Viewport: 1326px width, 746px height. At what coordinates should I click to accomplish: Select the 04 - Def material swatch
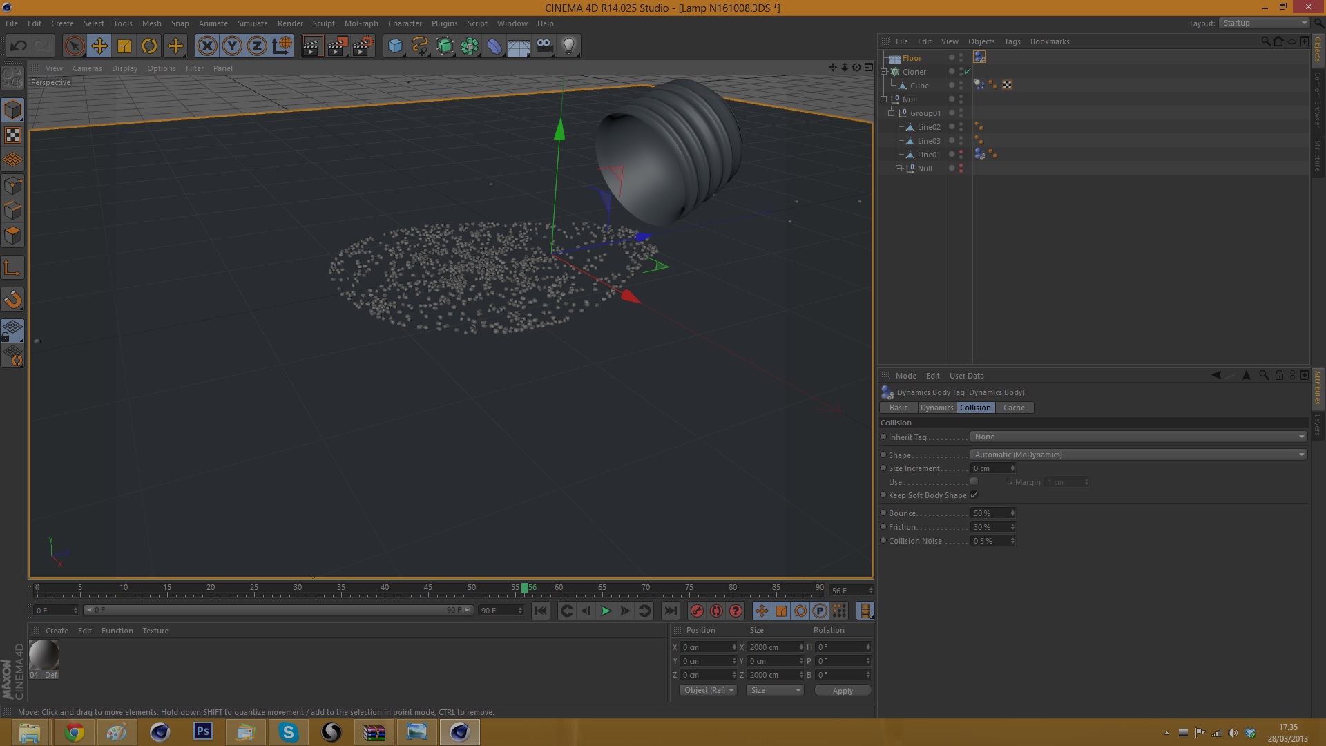pyautogui.click(x=44, y=658)
